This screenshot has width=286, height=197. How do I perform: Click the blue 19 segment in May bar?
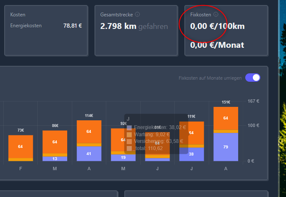(123, 158)
